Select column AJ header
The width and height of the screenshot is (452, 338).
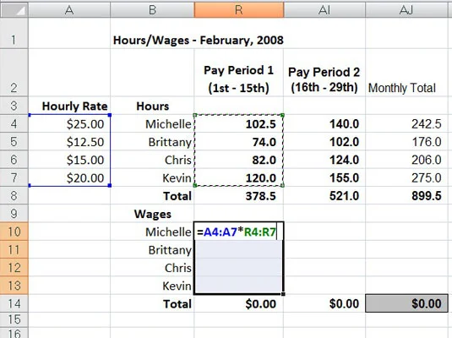point(406,10)
